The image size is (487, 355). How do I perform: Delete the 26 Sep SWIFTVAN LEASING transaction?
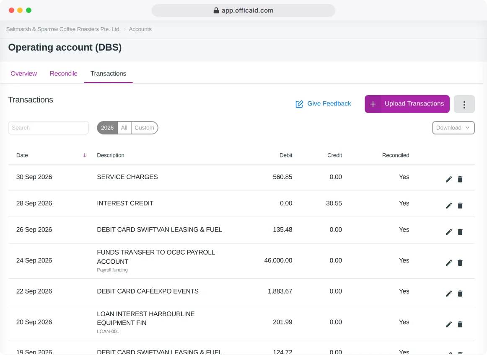point(460,232)
